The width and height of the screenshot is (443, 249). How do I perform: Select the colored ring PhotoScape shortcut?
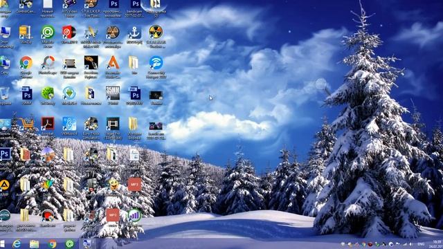click(x=48, y=62)
